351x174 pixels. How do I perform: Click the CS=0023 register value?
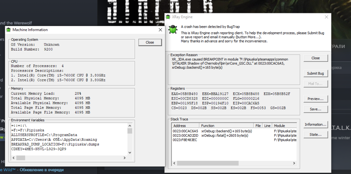click(x=179, y=108)
